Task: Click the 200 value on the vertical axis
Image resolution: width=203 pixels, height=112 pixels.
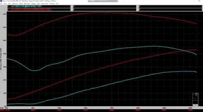Action: (5, 80)
